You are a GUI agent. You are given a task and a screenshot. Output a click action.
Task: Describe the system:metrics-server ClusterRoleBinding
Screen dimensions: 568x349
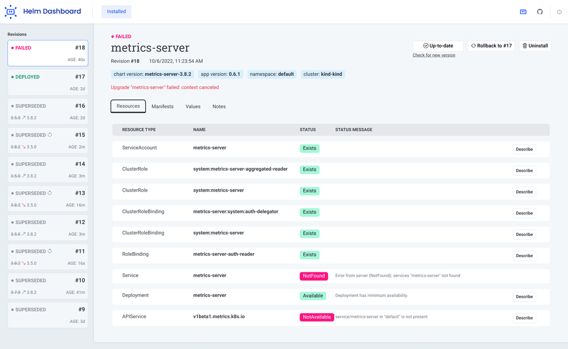524,234
